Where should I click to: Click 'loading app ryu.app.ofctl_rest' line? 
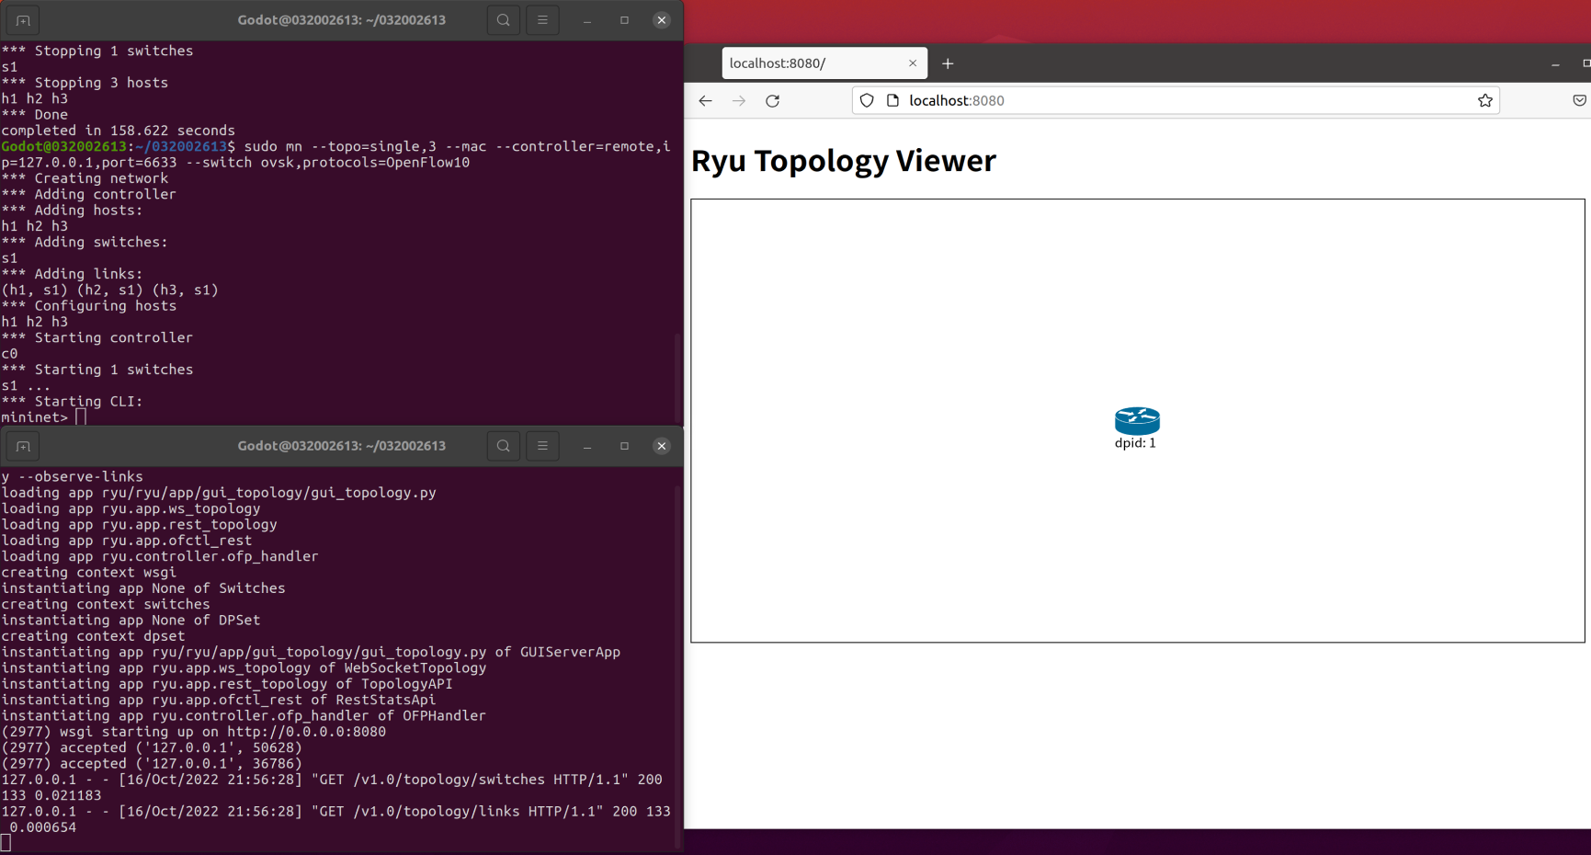pyautogui.click(x=126, y=541)
